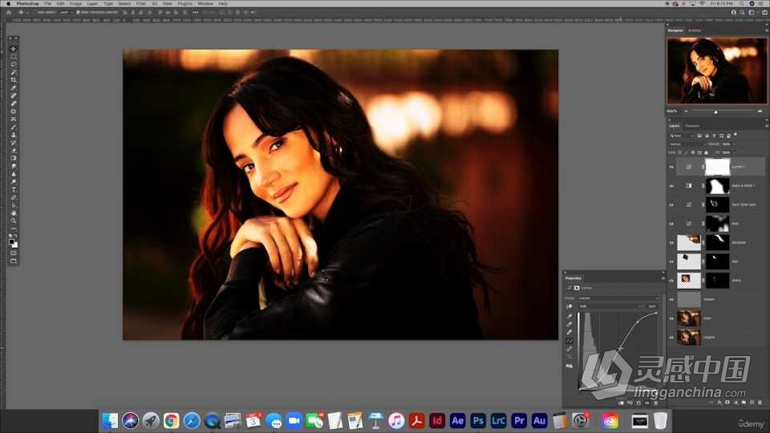This screenshot has height=433, width=770.
Task: Select the Original layer thumbnail
Action: [689, 338]
